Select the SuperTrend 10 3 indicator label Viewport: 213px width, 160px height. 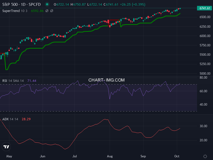pos(15,11)
